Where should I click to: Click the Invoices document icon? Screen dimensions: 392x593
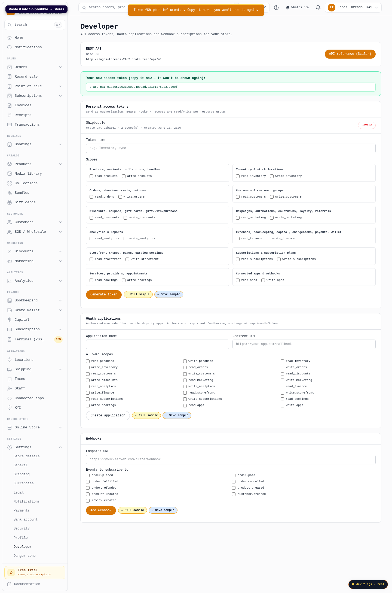coord(10,105)
